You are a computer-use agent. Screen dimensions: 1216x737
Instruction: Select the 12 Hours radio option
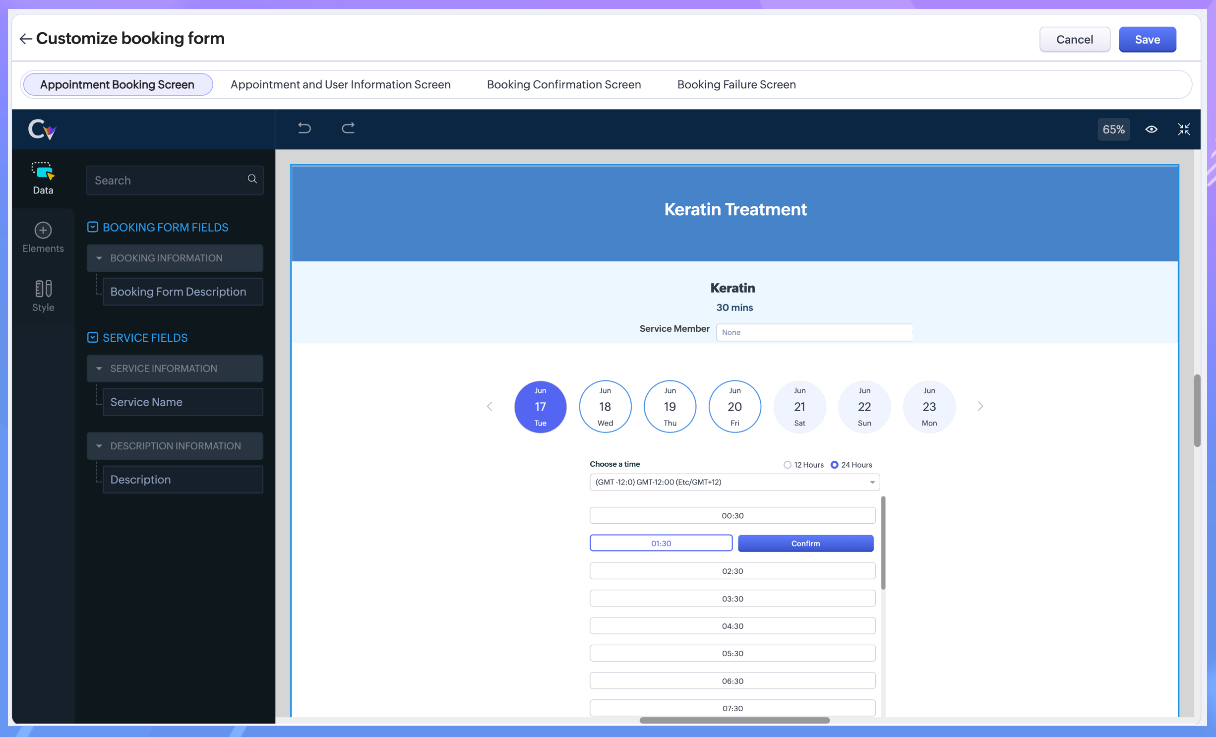pos(787,465)
